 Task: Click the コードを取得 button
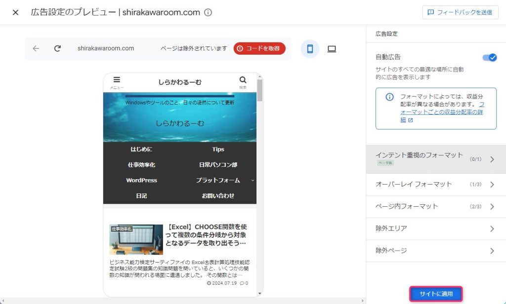(259, 48)
